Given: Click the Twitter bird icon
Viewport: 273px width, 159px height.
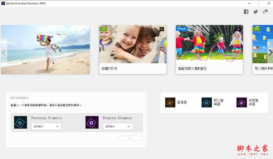Looking at the screenshot, I should pyautogui.click(x=256, y=12).
